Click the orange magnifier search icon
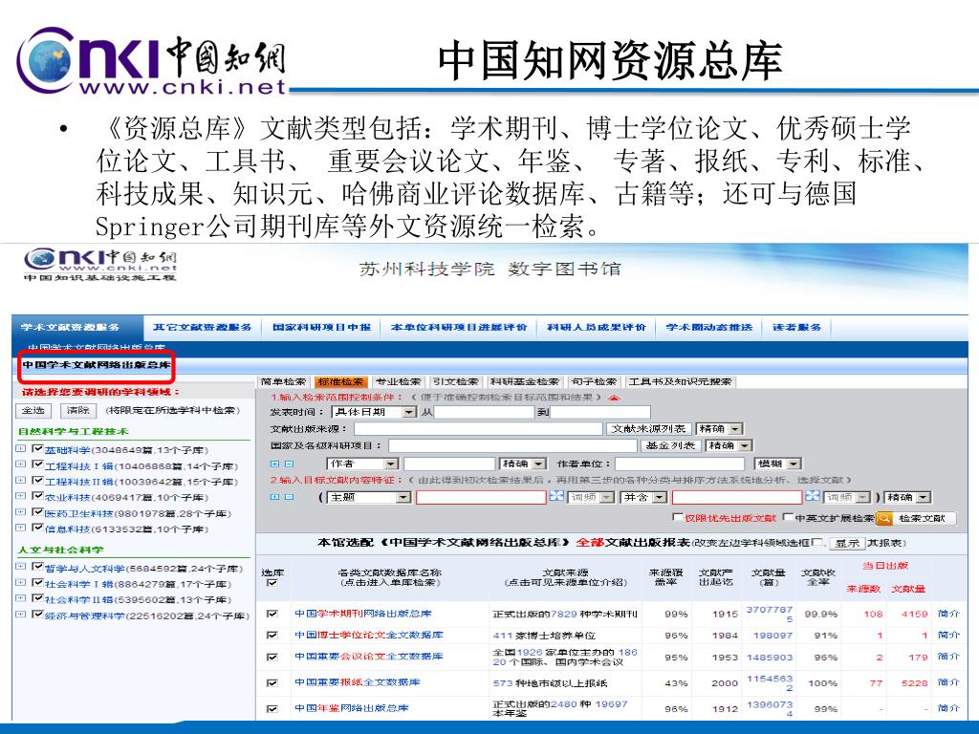This screenshot has width=979, height=734. tap(884, 518)
